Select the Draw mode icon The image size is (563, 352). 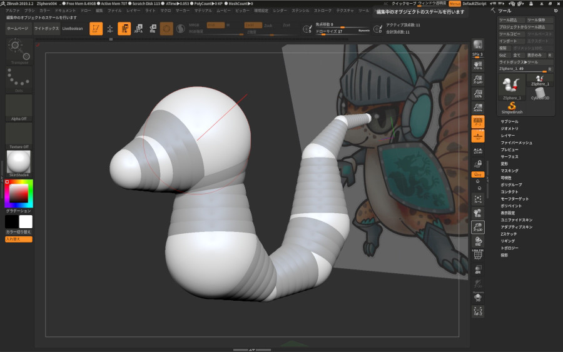[110, 29]
